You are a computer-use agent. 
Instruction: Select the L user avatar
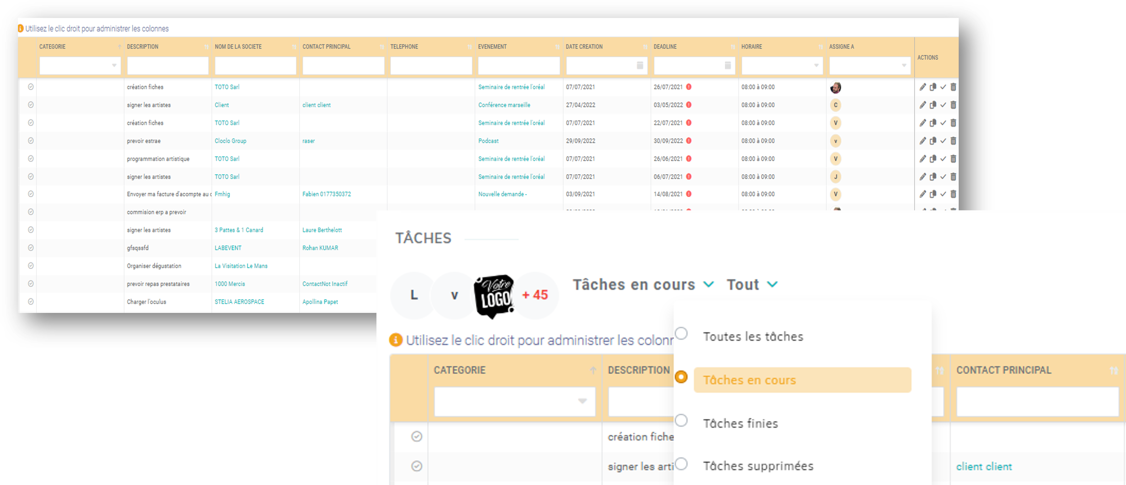click(x=413, y=295)
